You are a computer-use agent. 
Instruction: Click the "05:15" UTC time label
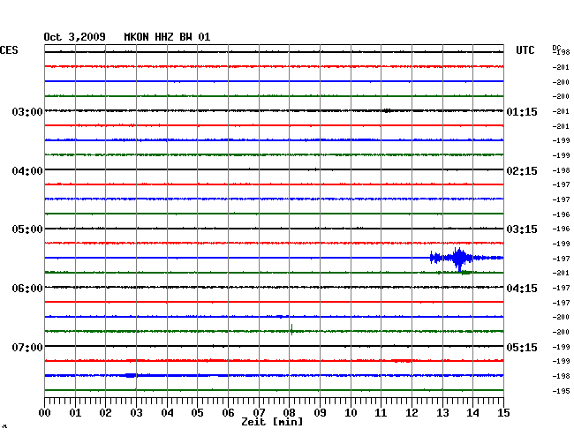[x=522, y=347]
